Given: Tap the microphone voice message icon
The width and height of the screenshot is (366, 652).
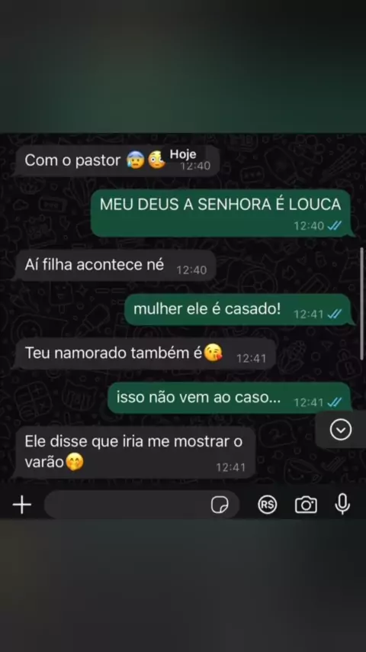Looking at the screenshot, I should tap(342, 505).
